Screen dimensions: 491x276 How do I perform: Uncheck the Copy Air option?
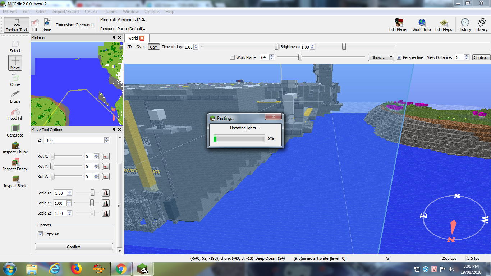(x=41, y=234)
